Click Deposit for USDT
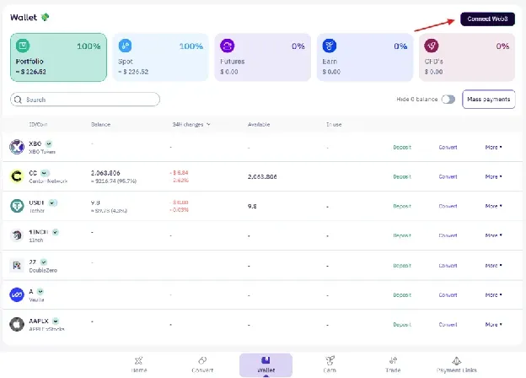The image size is (526, 378). tap(402, 206)
